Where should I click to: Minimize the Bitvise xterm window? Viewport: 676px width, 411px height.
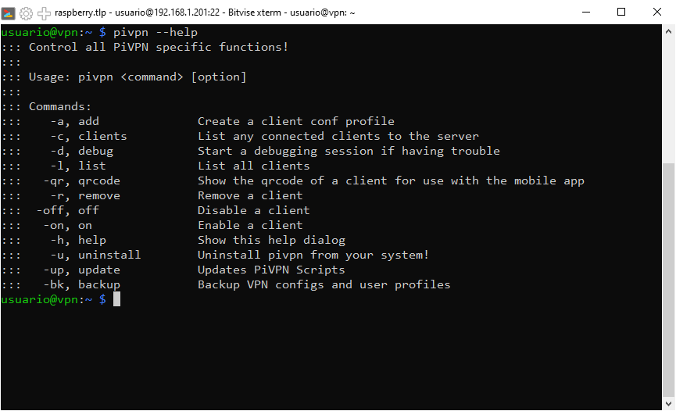tap(586, 12)
